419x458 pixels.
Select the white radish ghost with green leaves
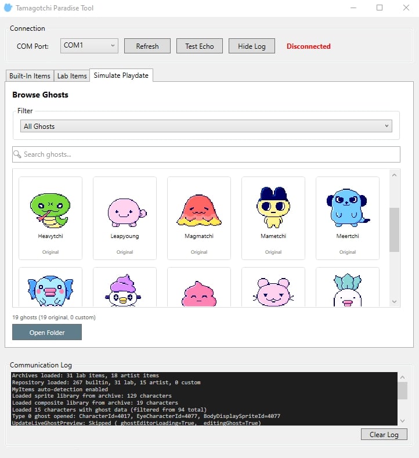click(348, 287)
